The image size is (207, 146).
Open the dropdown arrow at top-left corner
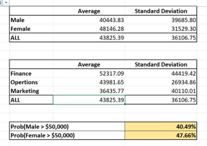pyautogui.click(x=6, y=2)
